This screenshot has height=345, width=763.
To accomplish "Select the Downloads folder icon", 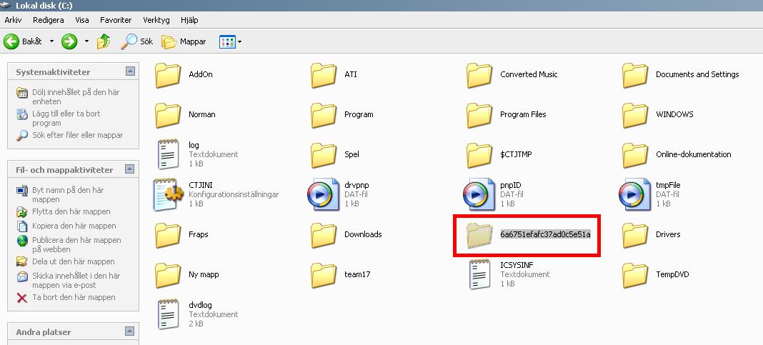I will [x=324, y=234].
